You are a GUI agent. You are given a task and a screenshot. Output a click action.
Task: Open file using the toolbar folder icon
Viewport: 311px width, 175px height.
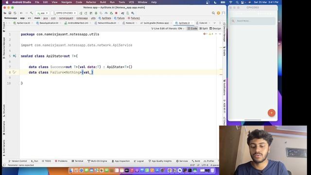[x=5, y=13]
